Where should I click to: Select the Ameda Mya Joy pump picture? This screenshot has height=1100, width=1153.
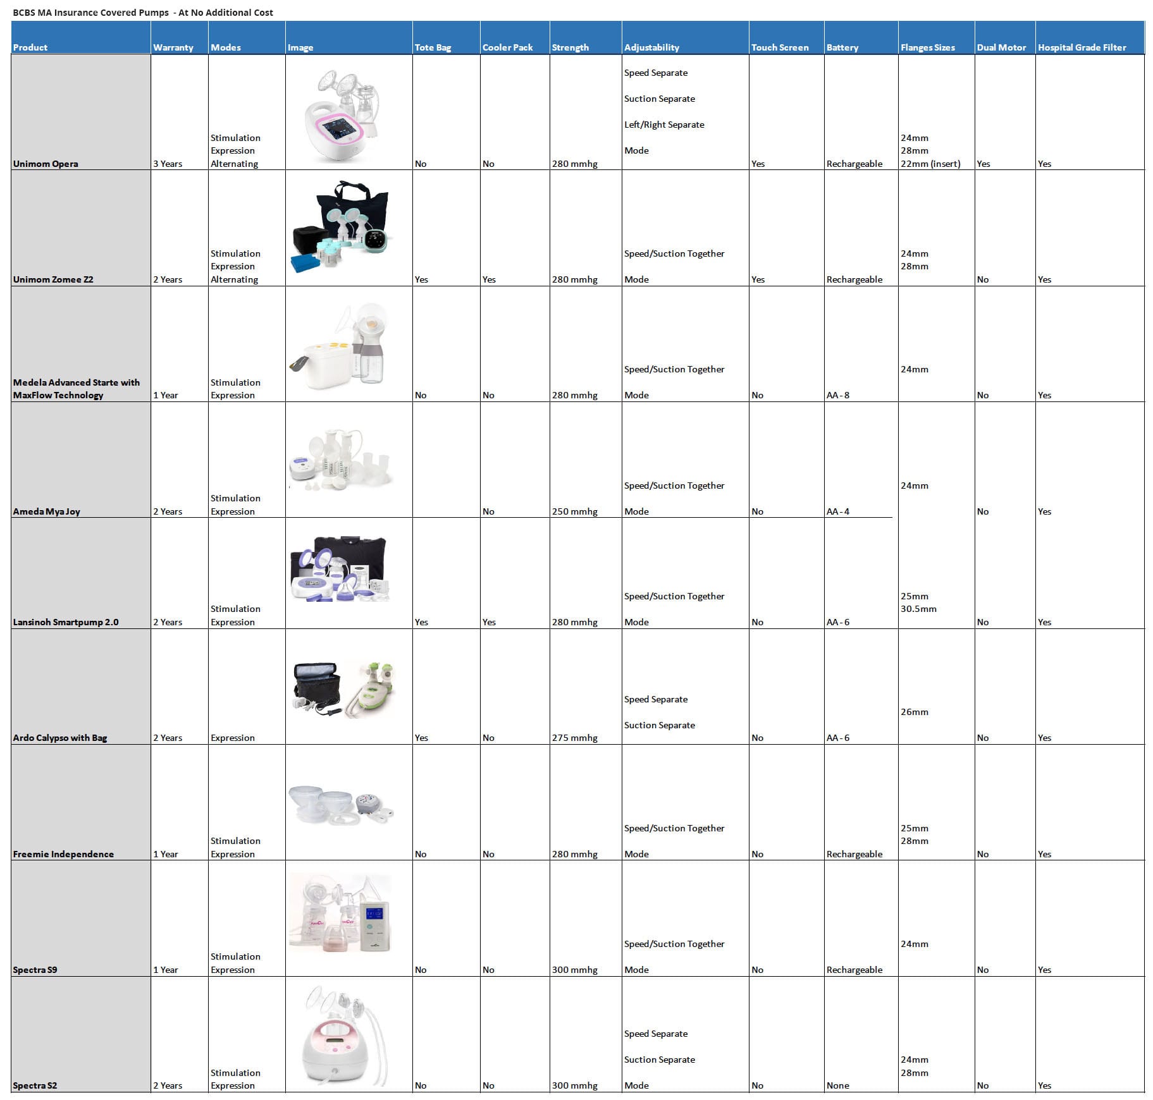coord(342,460)
